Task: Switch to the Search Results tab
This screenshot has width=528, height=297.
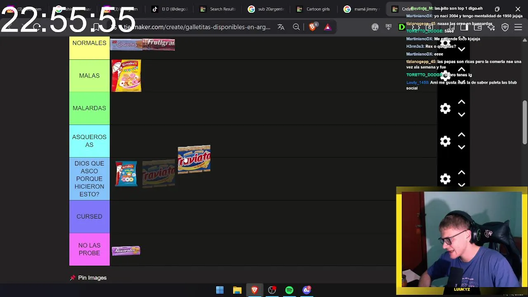Action: pos(217,9)
